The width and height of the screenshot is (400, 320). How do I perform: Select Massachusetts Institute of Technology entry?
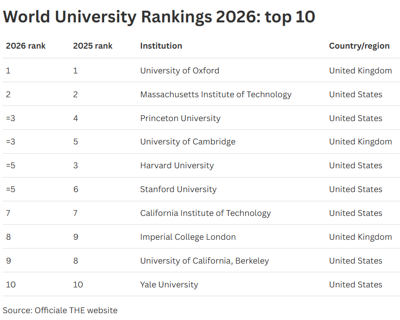point(216,94)
